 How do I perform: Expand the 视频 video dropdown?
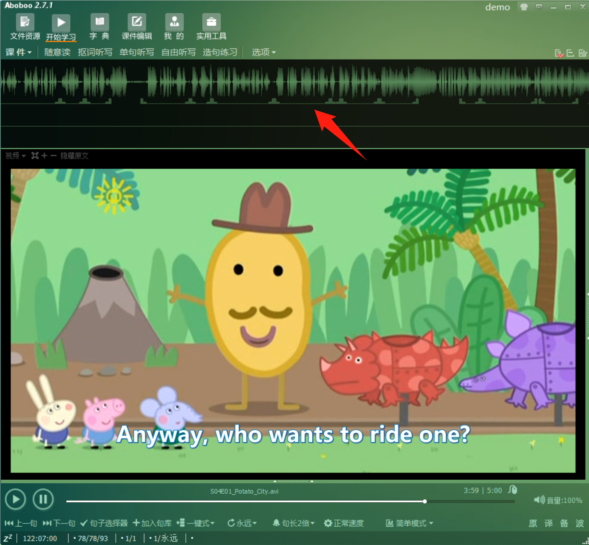15,155
